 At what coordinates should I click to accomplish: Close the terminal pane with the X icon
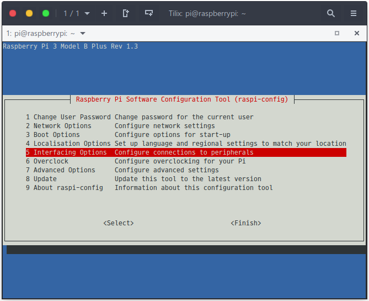click(x=356, y=33)
